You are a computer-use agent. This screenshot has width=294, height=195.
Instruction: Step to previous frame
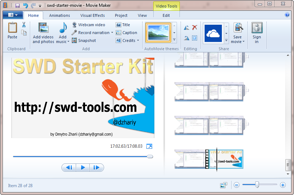pyautogui.click(x=69, y=167)
